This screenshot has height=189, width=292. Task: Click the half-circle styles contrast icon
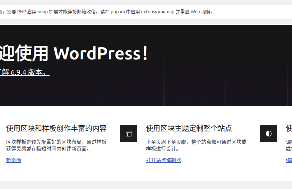268,134
